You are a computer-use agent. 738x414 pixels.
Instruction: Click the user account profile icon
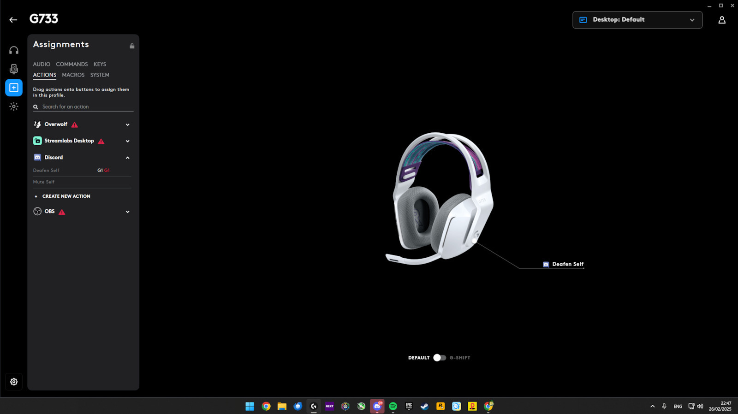tap(722, 20)
